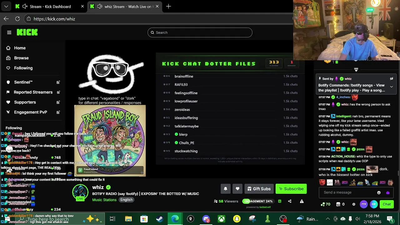Click the Gift Subs button

[259, 189]
